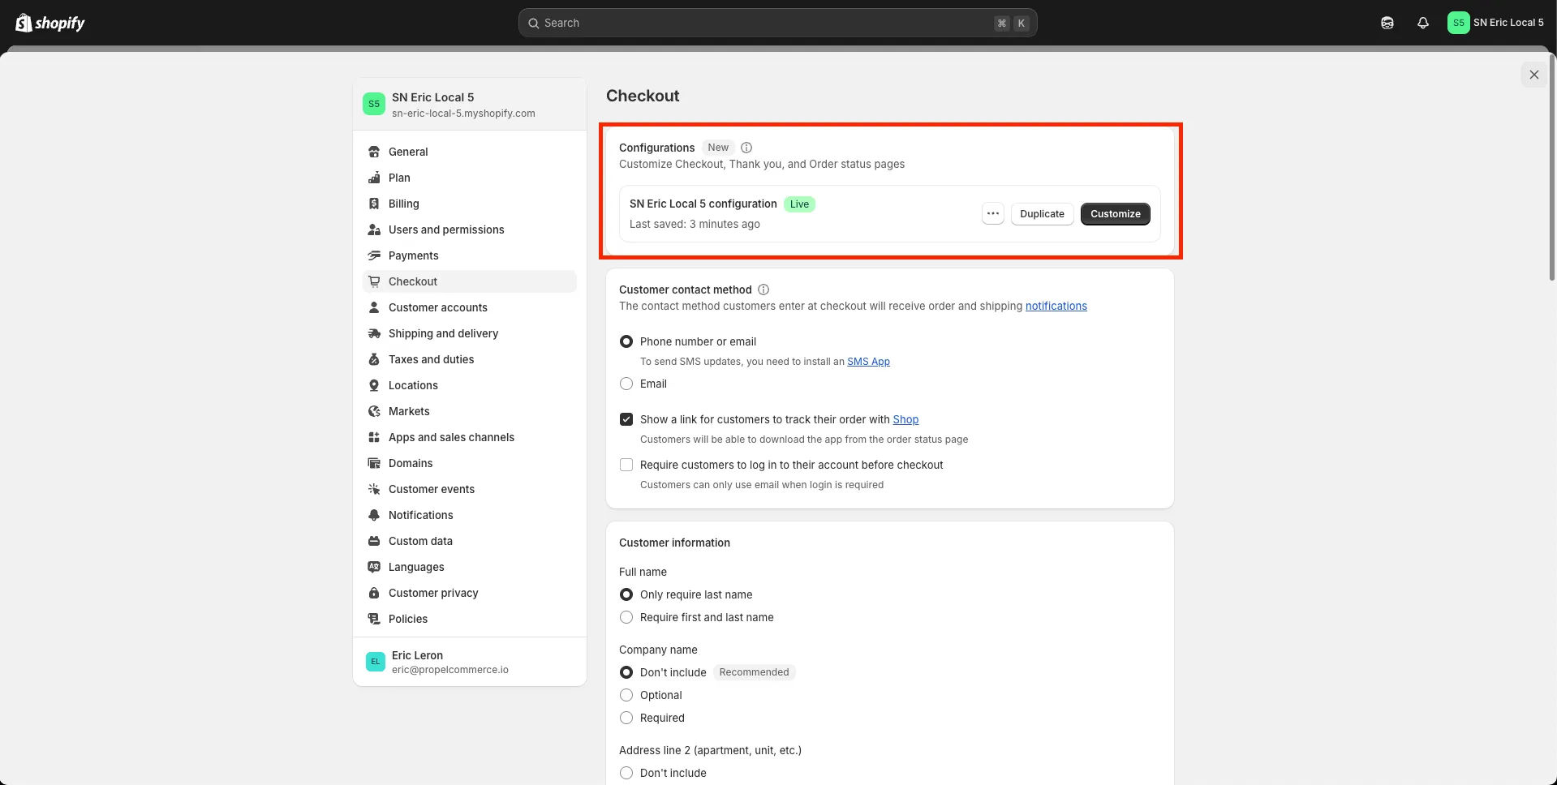Click the Locations pin icon

[x=374, y=385]
